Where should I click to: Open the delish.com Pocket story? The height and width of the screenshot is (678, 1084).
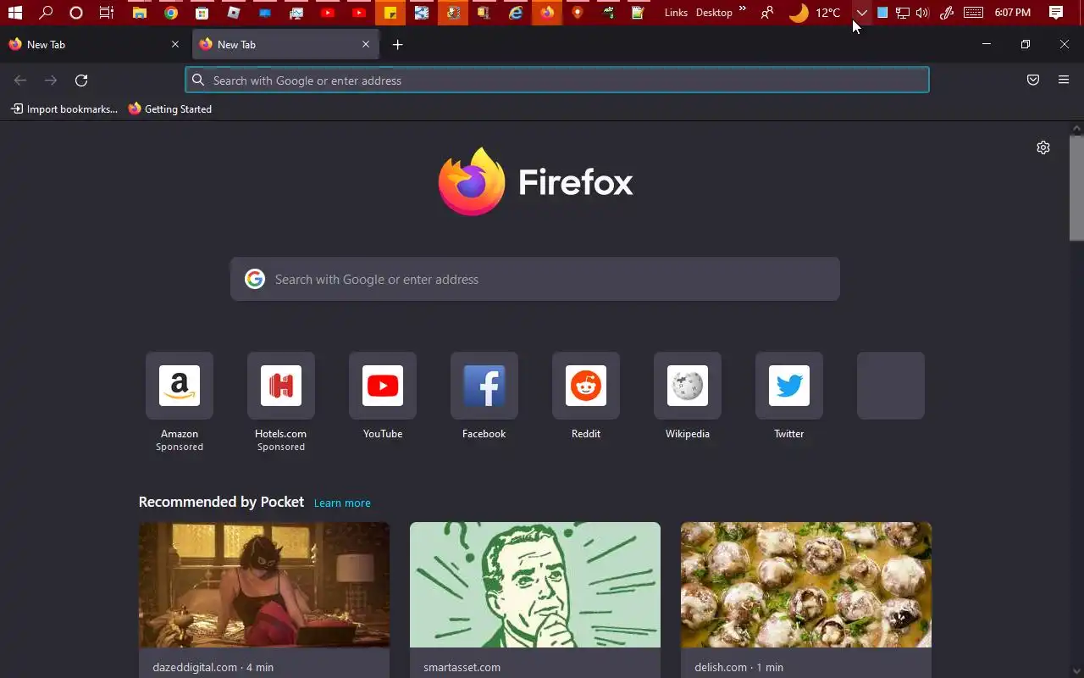pos(806,599)
